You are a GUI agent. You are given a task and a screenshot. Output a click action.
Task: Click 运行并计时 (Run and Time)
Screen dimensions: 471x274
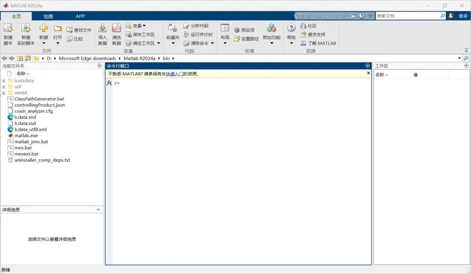[198, 34]
